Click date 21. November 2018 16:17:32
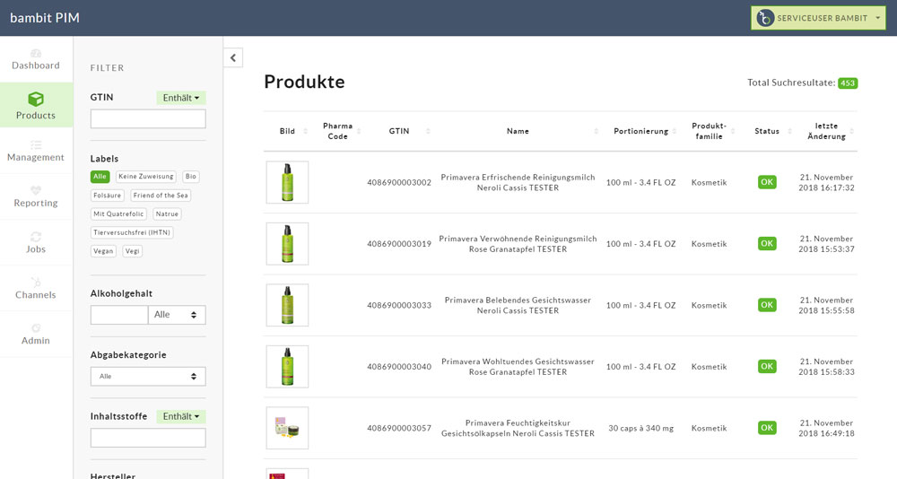This screenshot has height=479, width=897. pos(827,183)
